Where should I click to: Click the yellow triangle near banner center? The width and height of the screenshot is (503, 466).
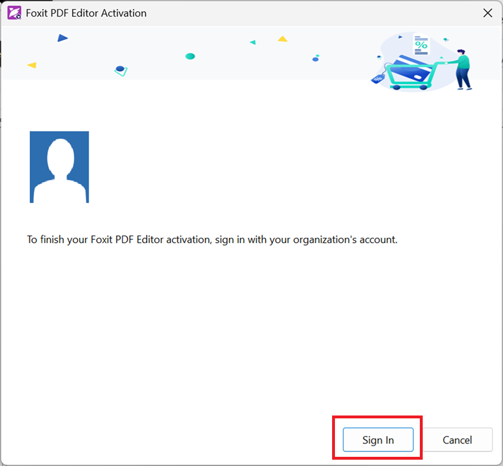point(282,39)
